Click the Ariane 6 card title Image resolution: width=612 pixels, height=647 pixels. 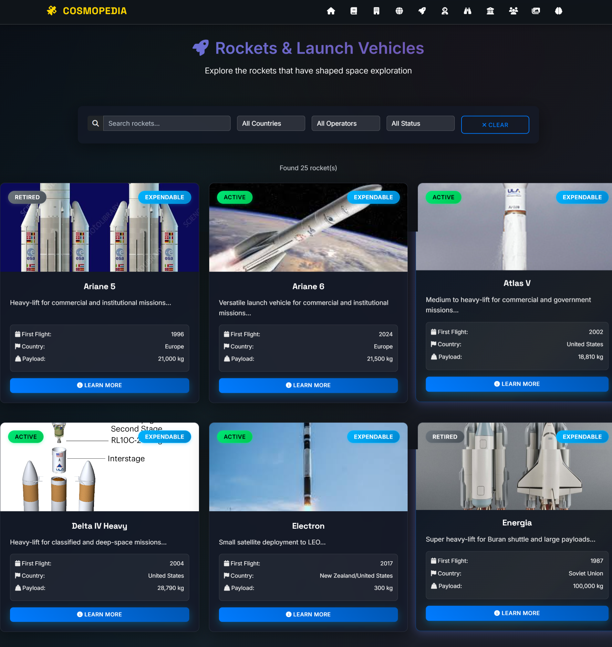coord(308,286)
